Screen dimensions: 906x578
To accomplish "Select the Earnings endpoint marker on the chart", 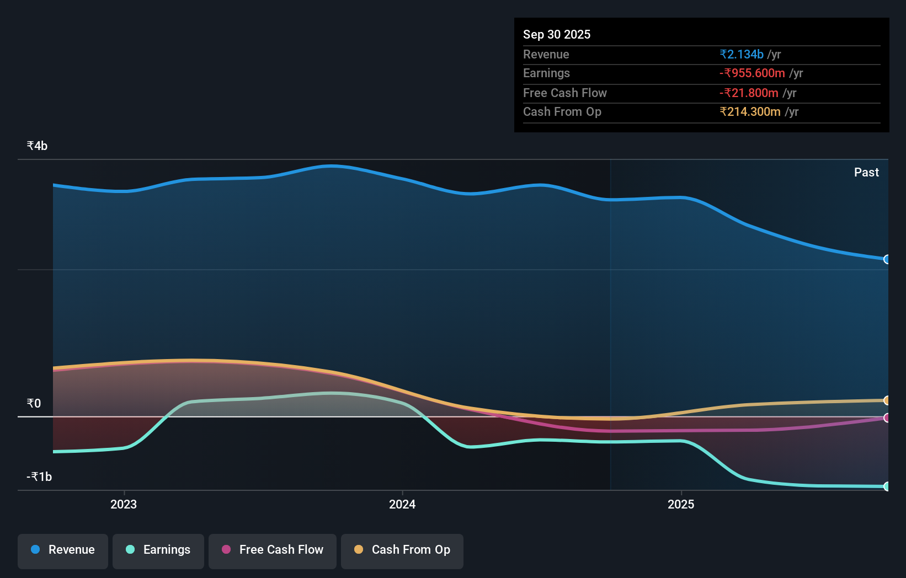I will [x=887, y=486].
